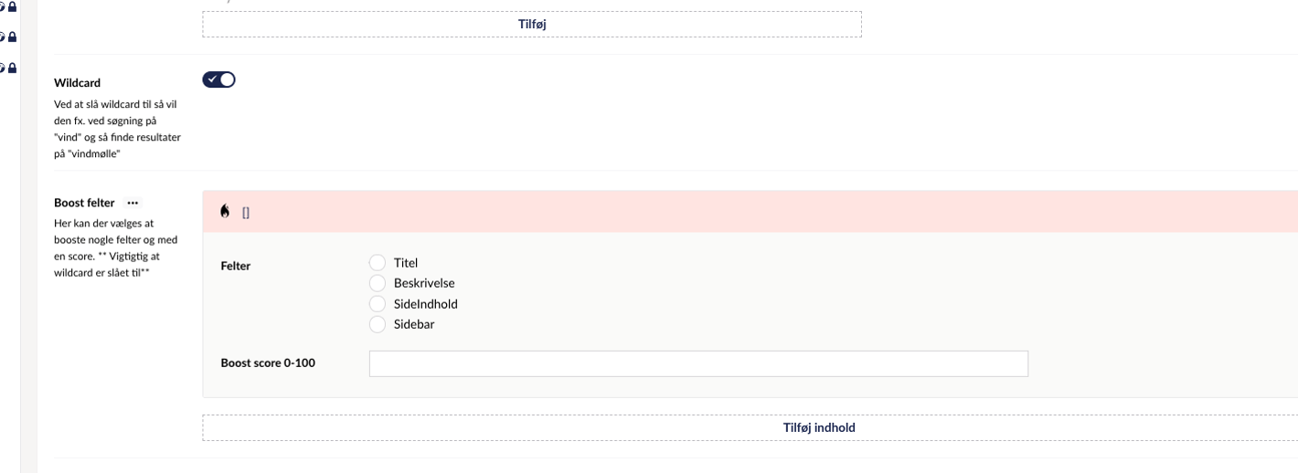The width and height of the screenshot is (1298, 473).
Task: Click the top lock icon in sidebar
Action: 12,7
